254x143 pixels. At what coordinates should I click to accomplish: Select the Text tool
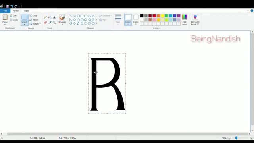point(54,17)
